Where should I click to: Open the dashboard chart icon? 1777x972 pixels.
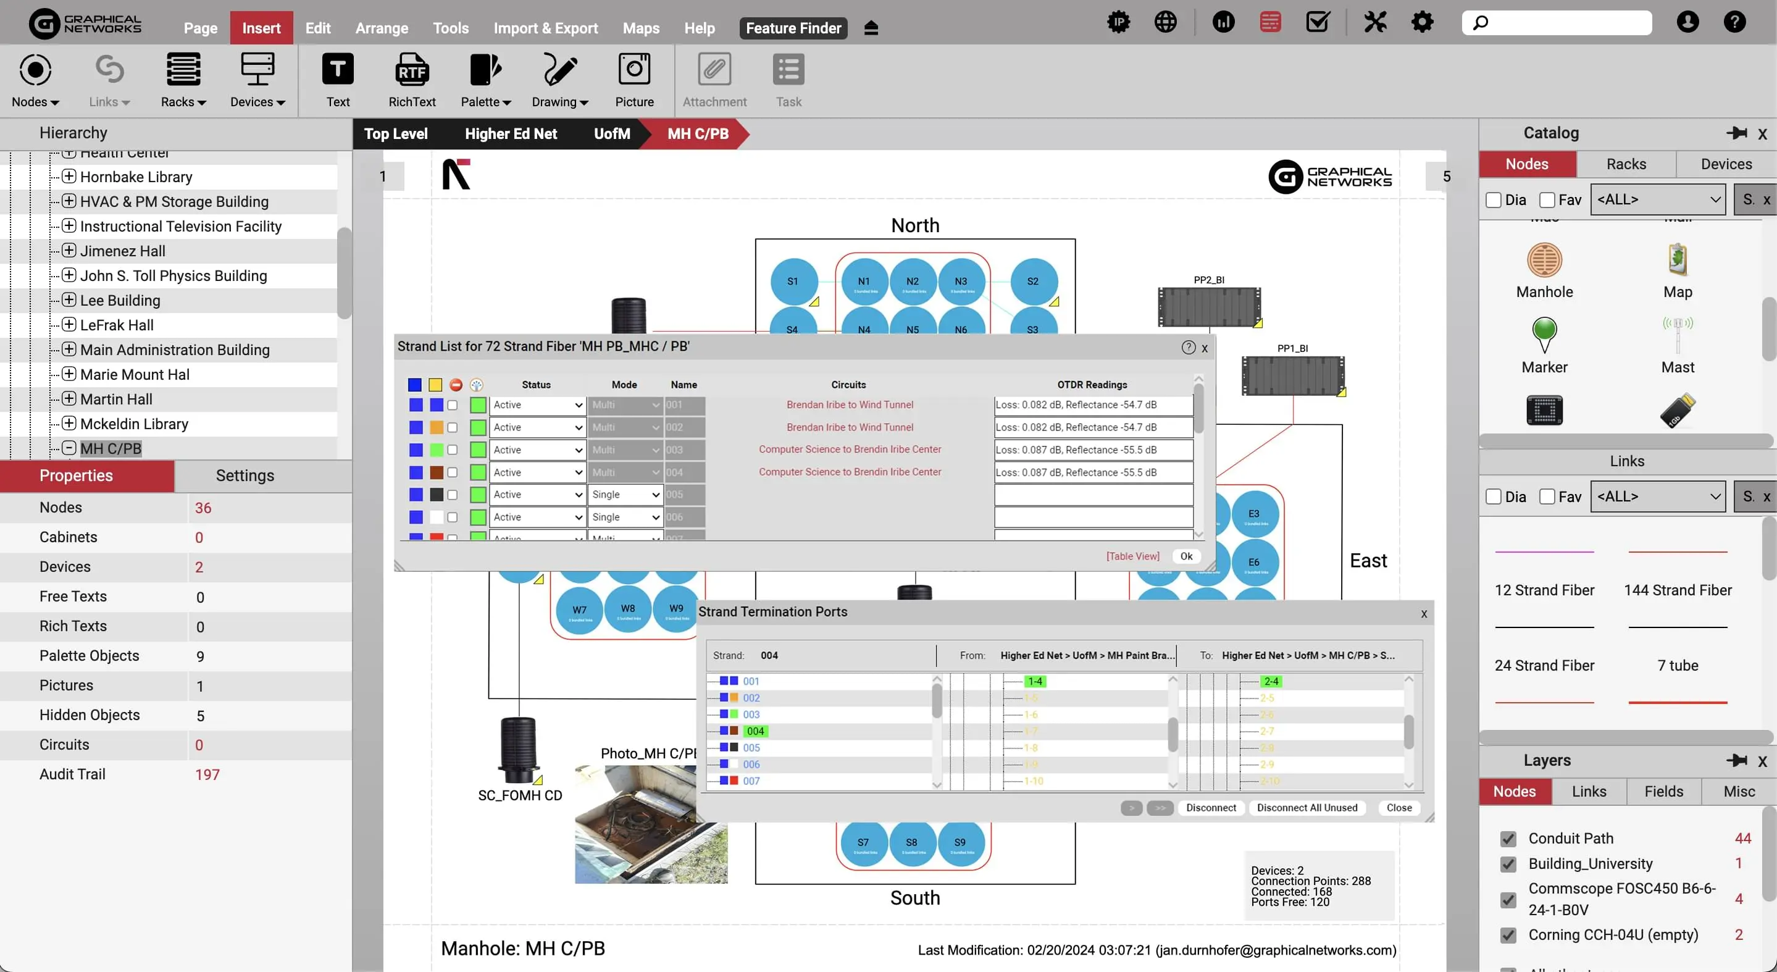click(1223, 22)
